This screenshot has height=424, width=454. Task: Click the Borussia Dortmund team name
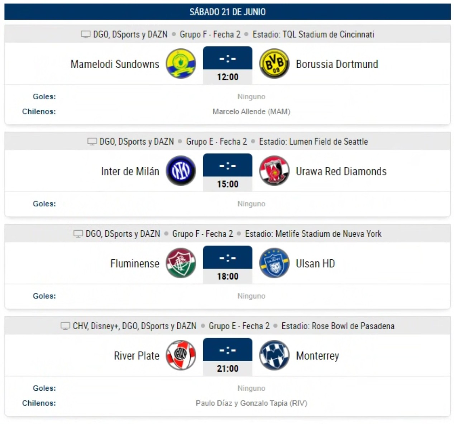(x=337, y=64)
